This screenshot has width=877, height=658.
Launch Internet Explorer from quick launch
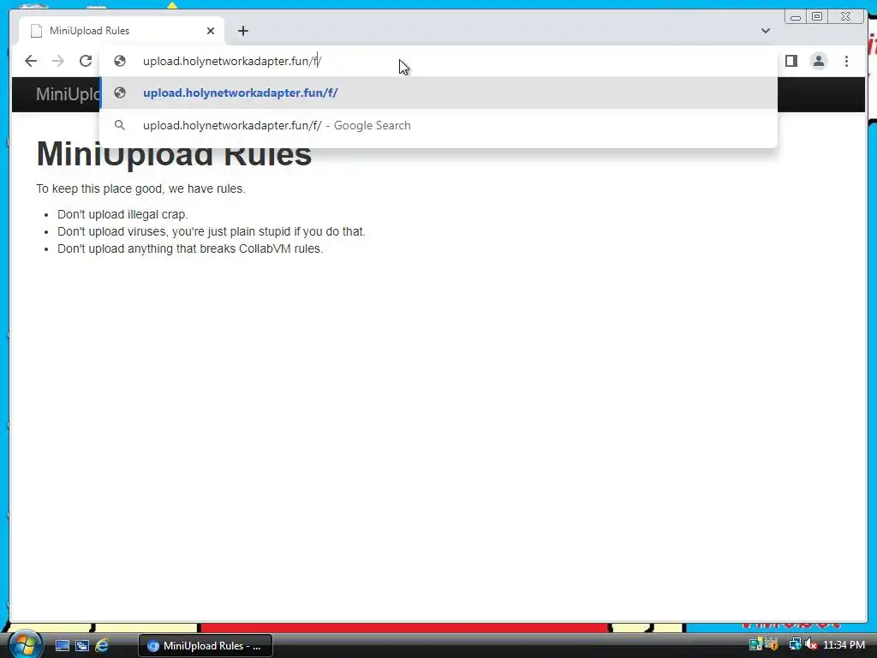[x=102, y=646]
